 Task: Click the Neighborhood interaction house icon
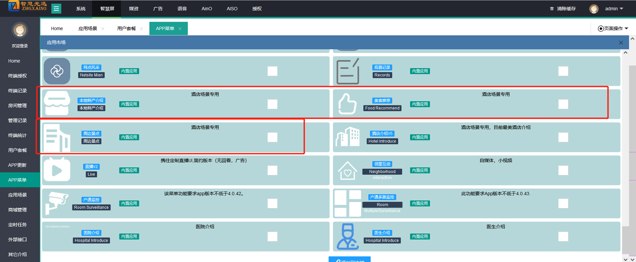[347, 170]
